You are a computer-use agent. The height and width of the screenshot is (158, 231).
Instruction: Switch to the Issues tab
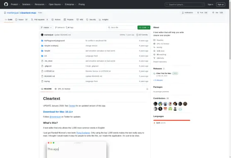click(22, 19)
